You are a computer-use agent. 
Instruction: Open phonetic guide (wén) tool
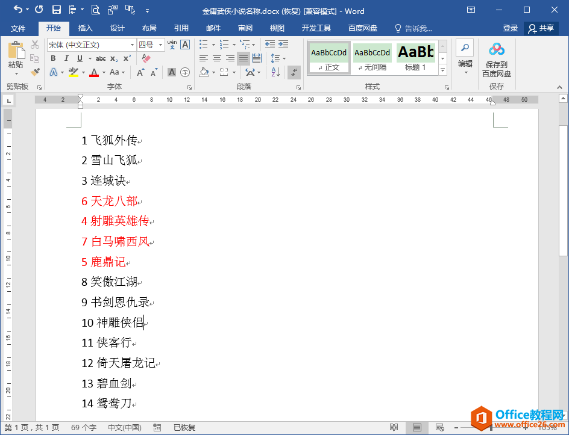[172, 45]
